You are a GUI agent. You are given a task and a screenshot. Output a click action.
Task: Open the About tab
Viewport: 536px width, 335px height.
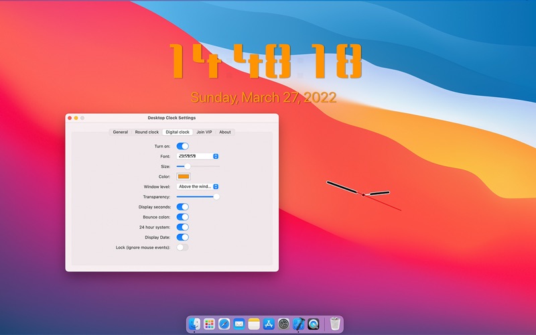[x=225, y=132]
